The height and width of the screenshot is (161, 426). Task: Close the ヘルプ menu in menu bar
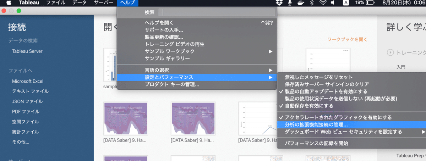point(128,3)
